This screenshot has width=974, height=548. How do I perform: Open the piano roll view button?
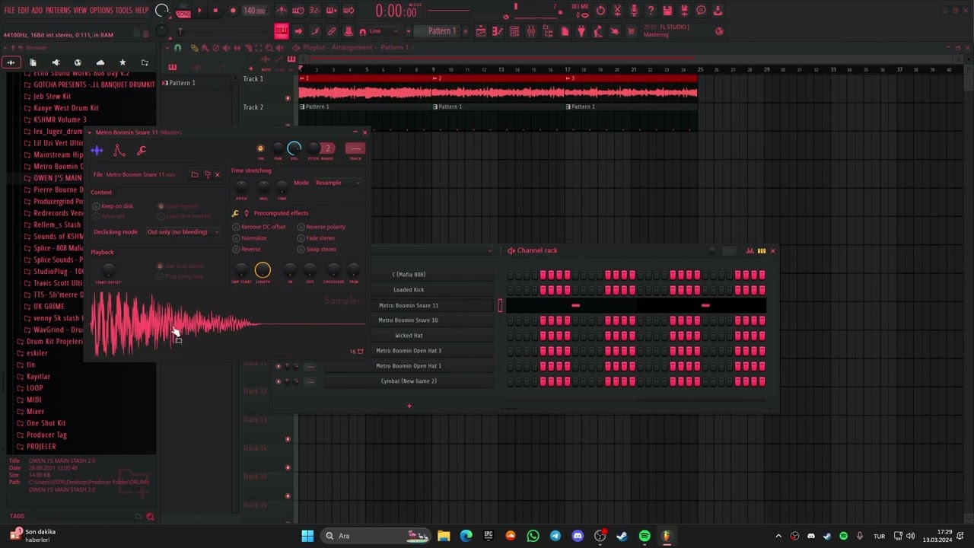coord(498,31)
